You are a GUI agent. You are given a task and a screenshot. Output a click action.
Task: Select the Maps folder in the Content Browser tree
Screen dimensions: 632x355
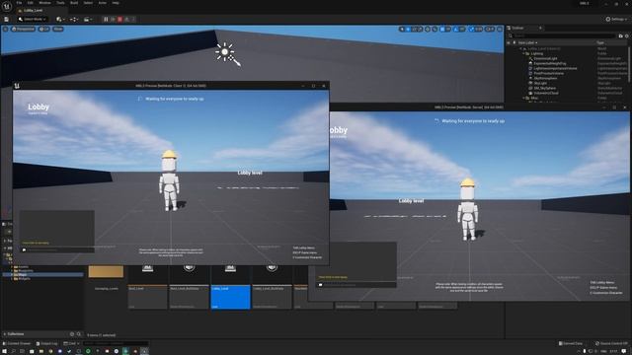tap(22, 274)
